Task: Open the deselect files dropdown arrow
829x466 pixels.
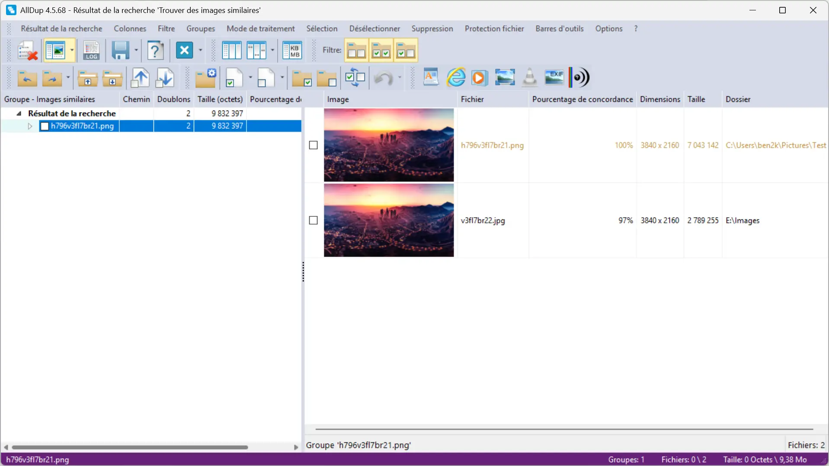Action: point(282,78)
